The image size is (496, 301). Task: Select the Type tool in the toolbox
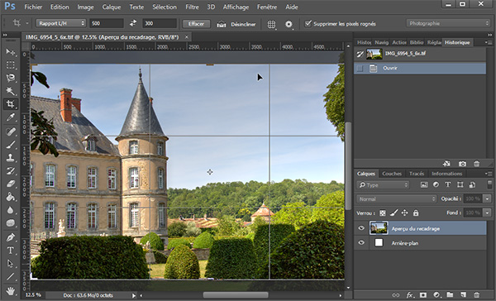click(x=10, y=250)
